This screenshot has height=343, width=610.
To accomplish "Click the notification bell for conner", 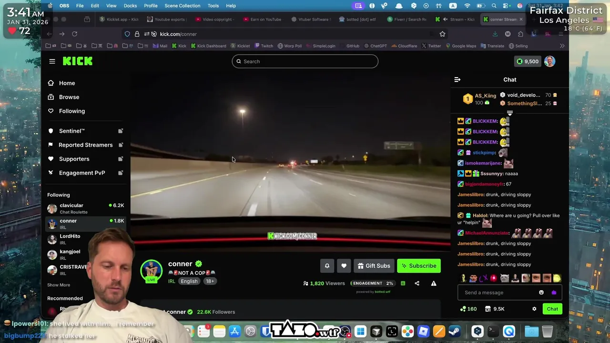I will 327,266.
